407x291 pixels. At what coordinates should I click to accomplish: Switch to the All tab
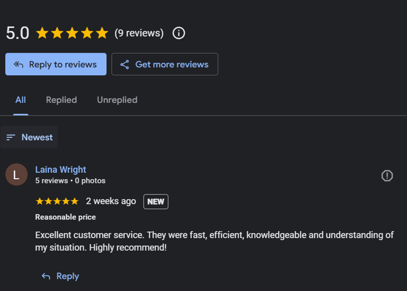[21, 100]
